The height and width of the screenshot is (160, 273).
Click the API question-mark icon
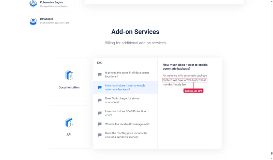[69, 123]
